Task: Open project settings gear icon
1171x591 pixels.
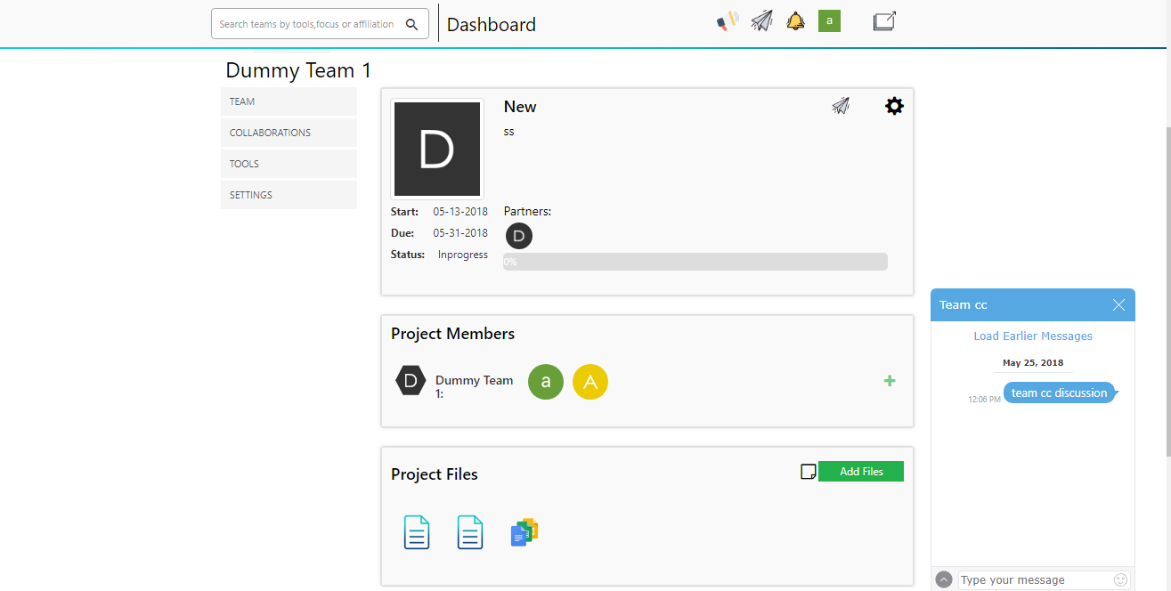Action: 894,106
